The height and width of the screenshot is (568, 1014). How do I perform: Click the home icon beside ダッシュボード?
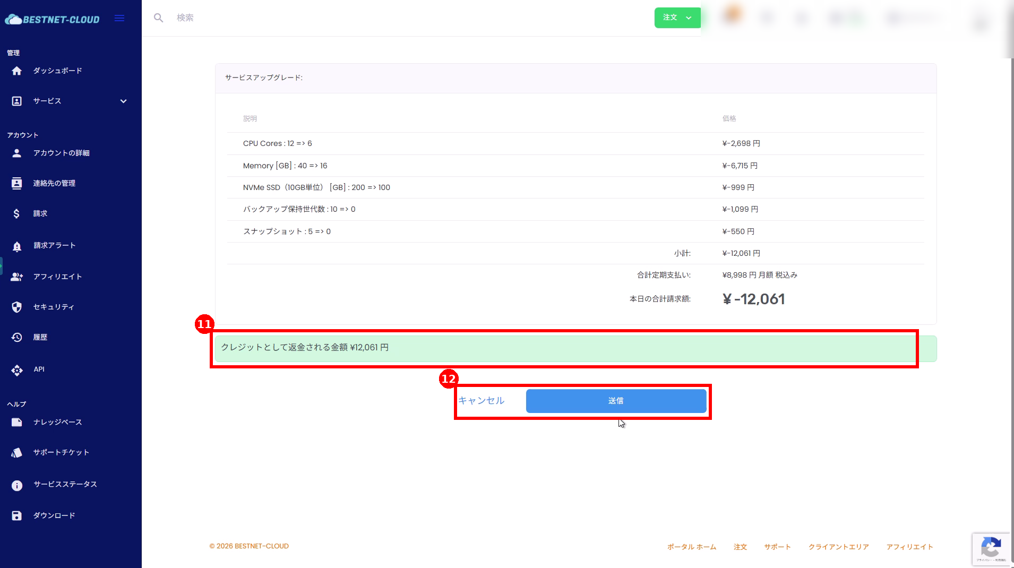[x=16, y=71]
